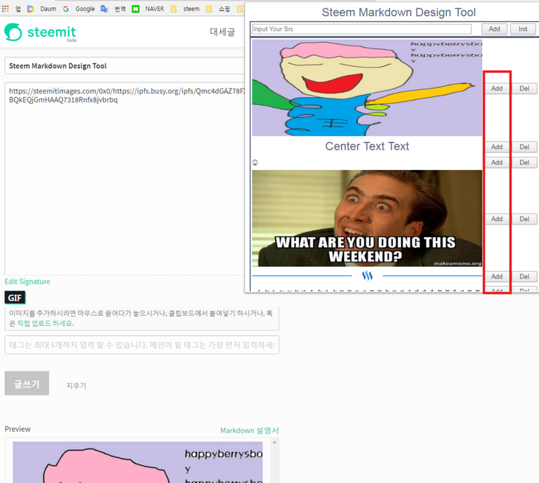Click the top Add button beside Init
539x483 pixels.
coord(494,29)
